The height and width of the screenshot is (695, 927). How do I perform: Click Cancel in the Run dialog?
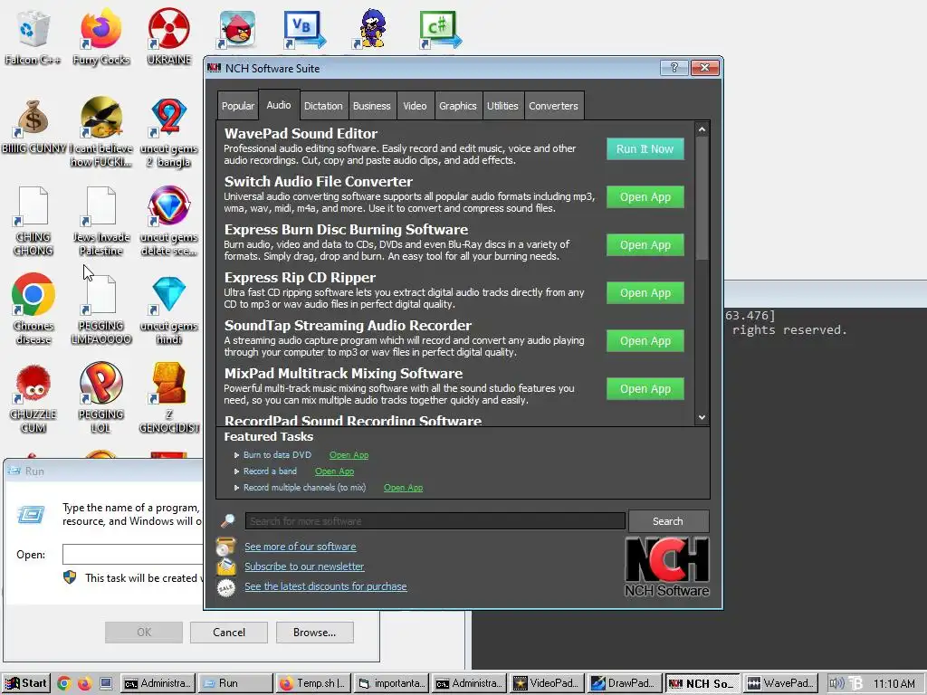point(229,633)
